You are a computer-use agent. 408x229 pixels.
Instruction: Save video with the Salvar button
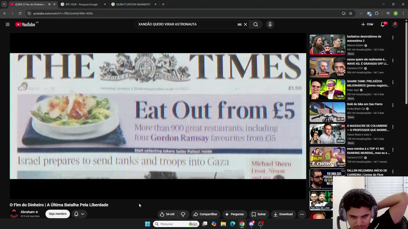click(259, 214)
